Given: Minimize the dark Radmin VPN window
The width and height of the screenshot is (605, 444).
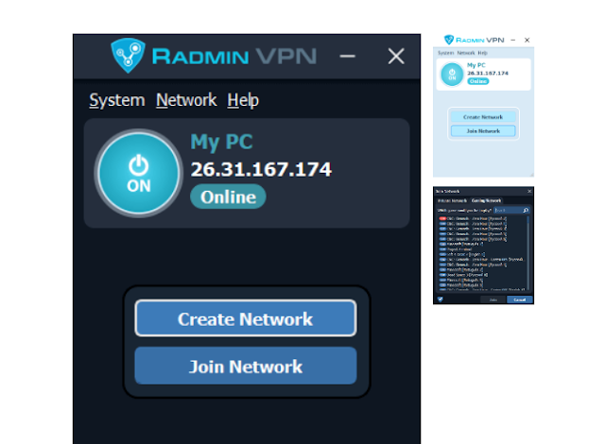Looking at the screenshot, I should click(347, 57).
